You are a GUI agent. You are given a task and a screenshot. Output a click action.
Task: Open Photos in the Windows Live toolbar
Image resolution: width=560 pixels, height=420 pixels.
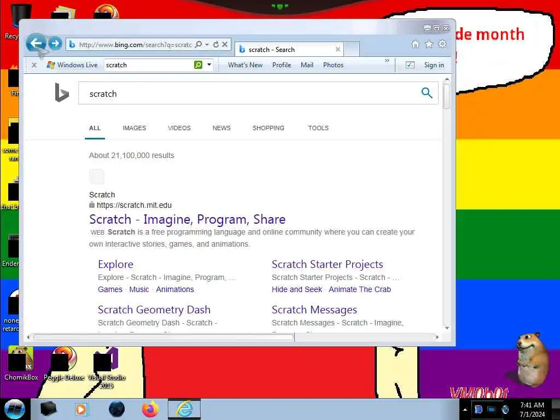333,65
